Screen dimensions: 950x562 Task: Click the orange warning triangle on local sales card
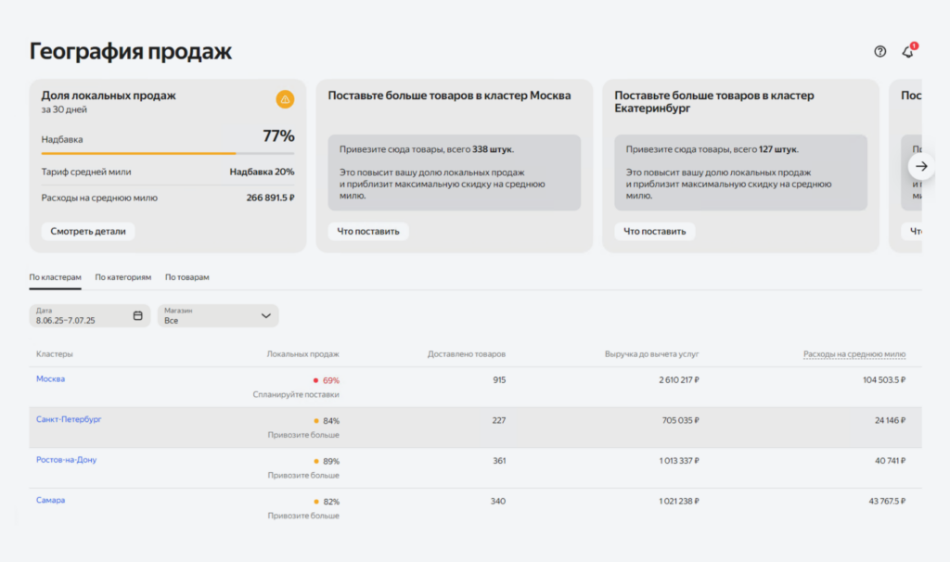[x=285, y=99]
